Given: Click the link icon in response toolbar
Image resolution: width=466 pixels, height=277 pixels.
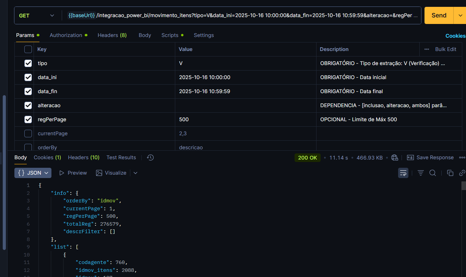Looking at the screenshot, I should (462, 173).
